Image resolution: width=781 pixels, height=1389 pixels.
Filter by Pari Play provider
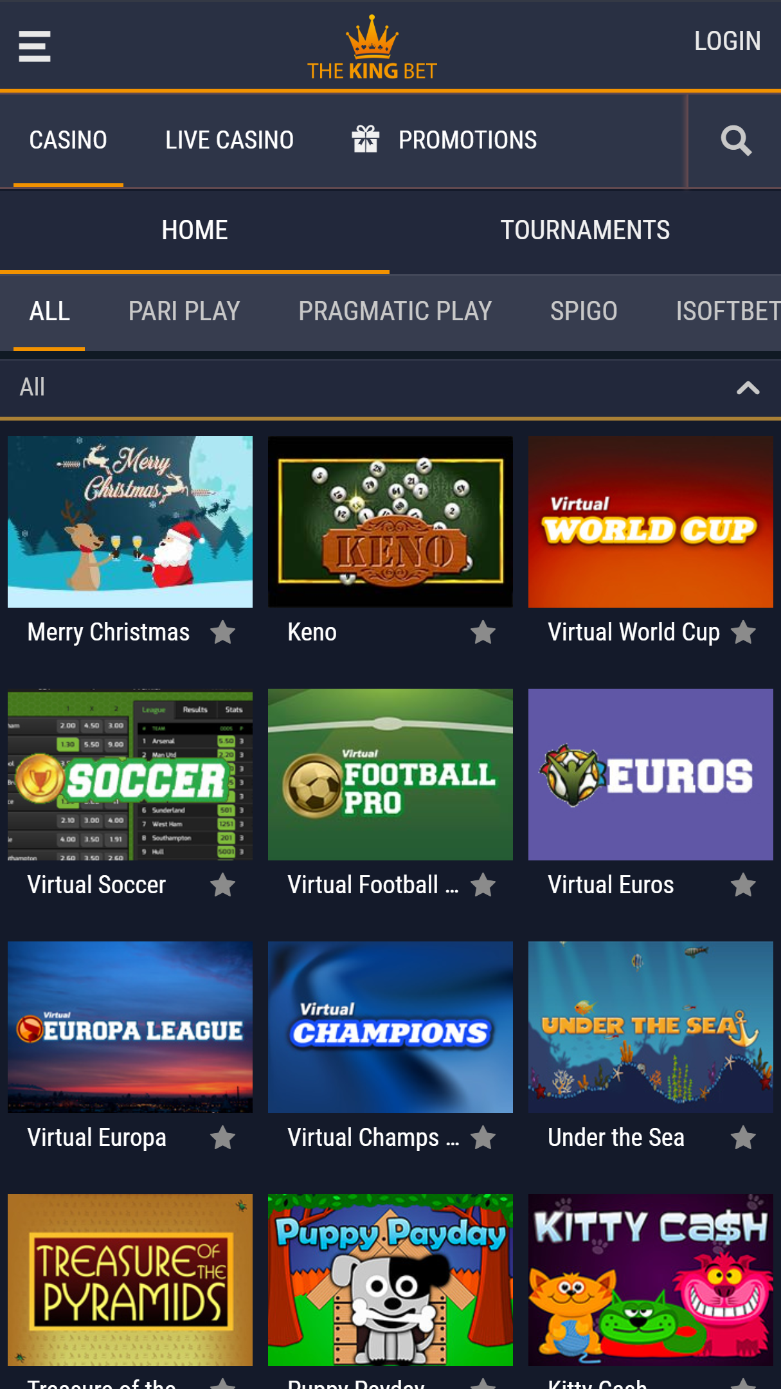[184, 312]
